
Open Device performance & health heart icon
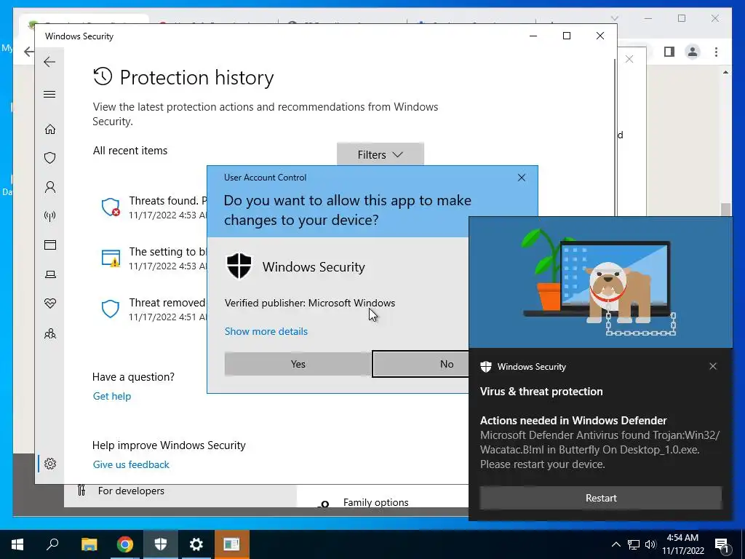50,304
